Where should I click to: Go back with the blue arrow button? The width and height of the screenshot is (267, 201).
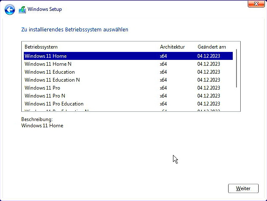point(10,10)
